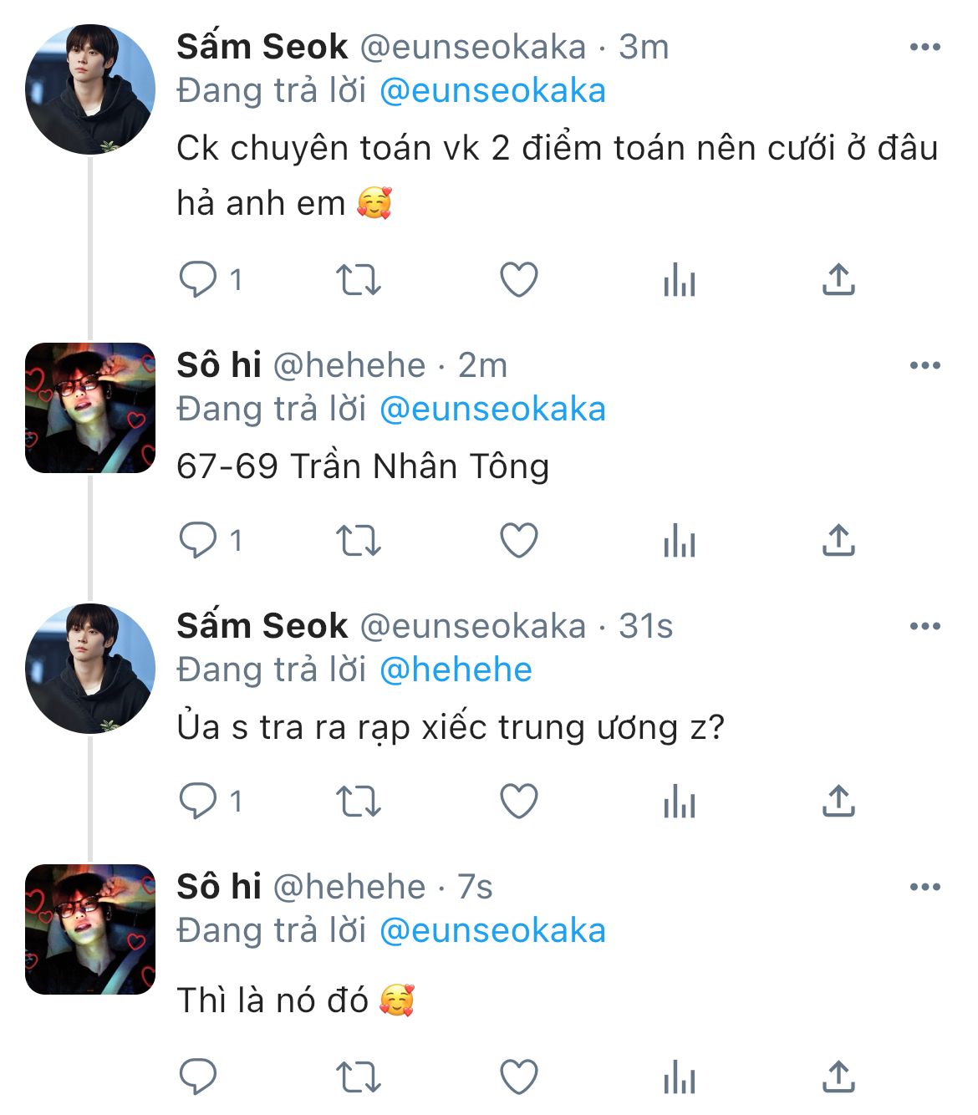Reply to the "rạp xiếc trung ương" tweet
978x1115 pixels.
pyautogui.click(x=198, y=802)
